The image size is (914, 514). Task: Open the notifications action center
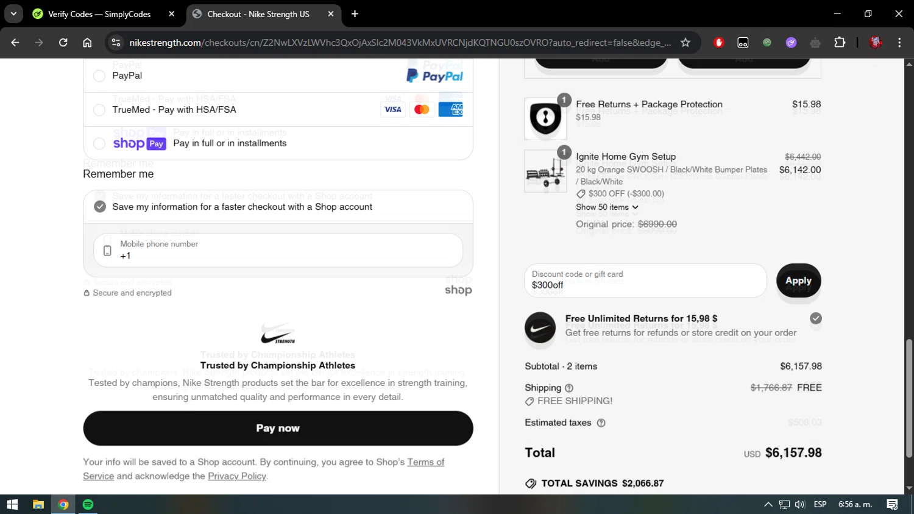892,504
